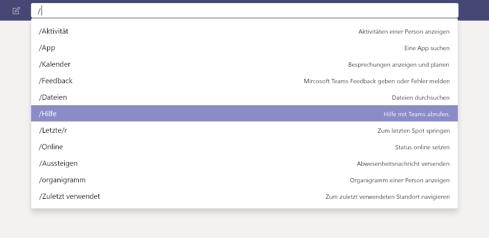Image resolution: width=489 pixels, height=238 pixels.
Task: Choose the /App command entry
Action: point(244,48)
